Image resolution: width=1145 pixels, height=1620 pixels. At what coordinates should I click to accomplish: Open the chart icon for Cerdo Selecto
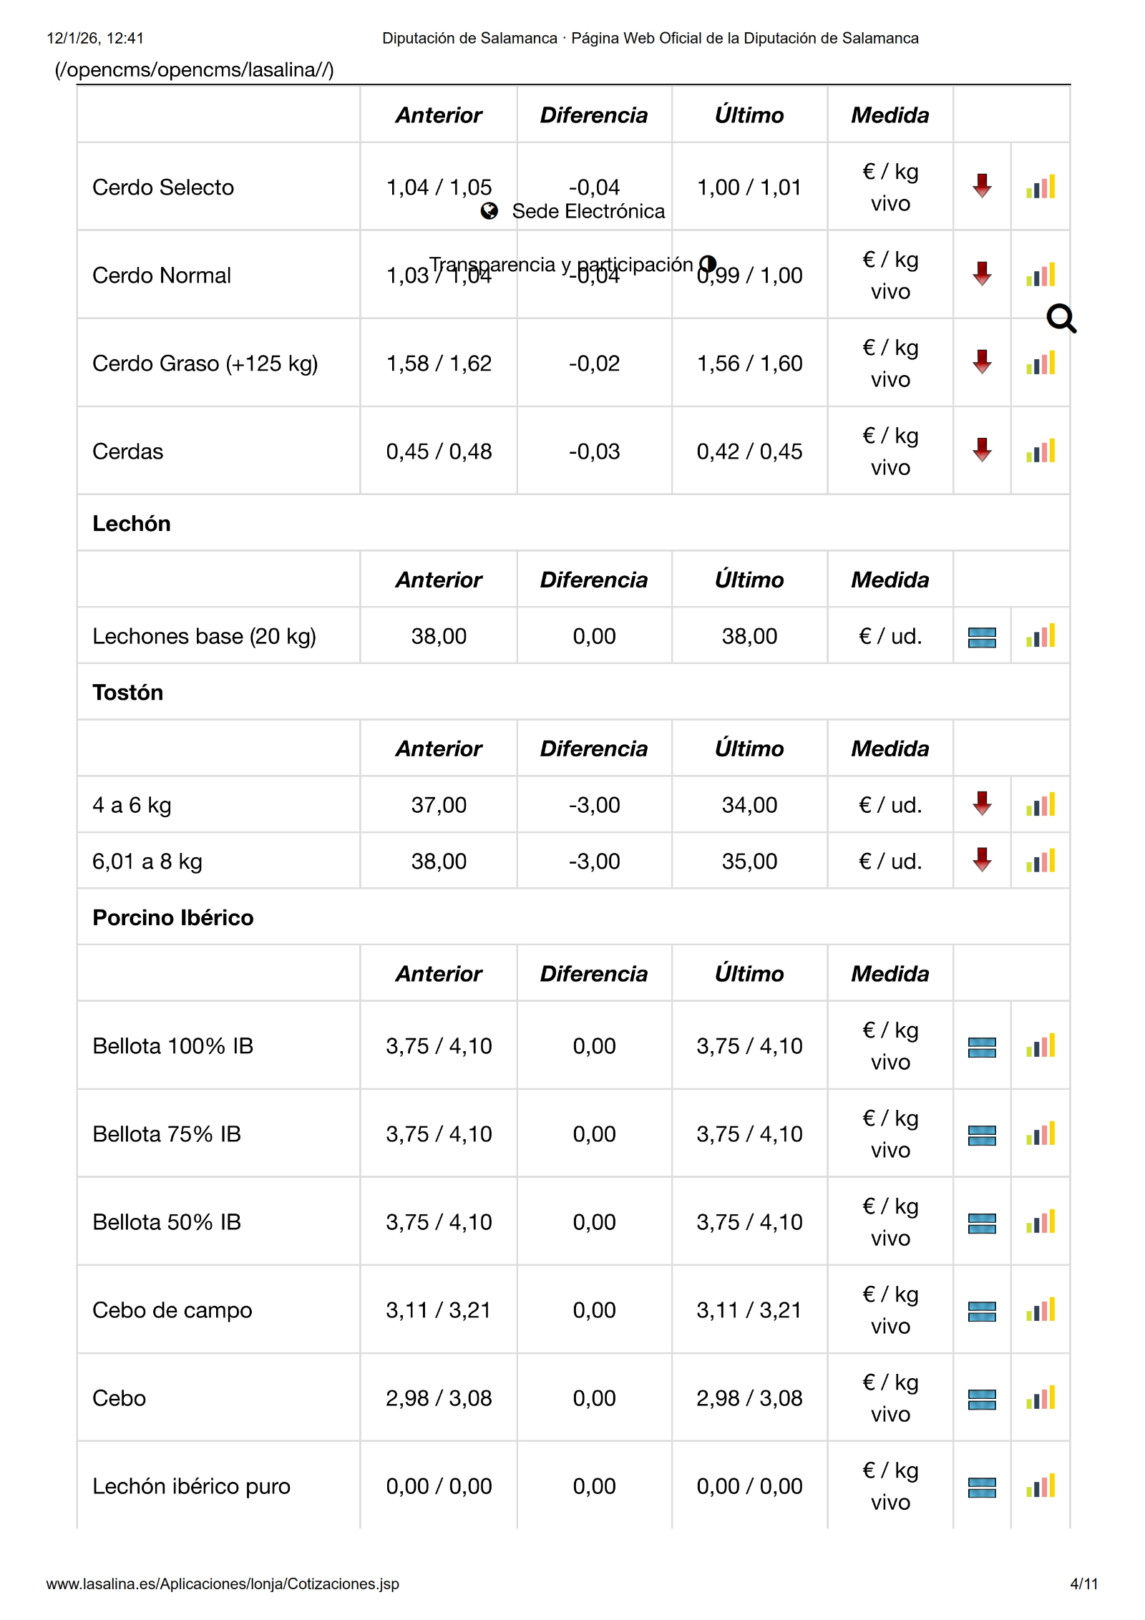coord(1040,187)
